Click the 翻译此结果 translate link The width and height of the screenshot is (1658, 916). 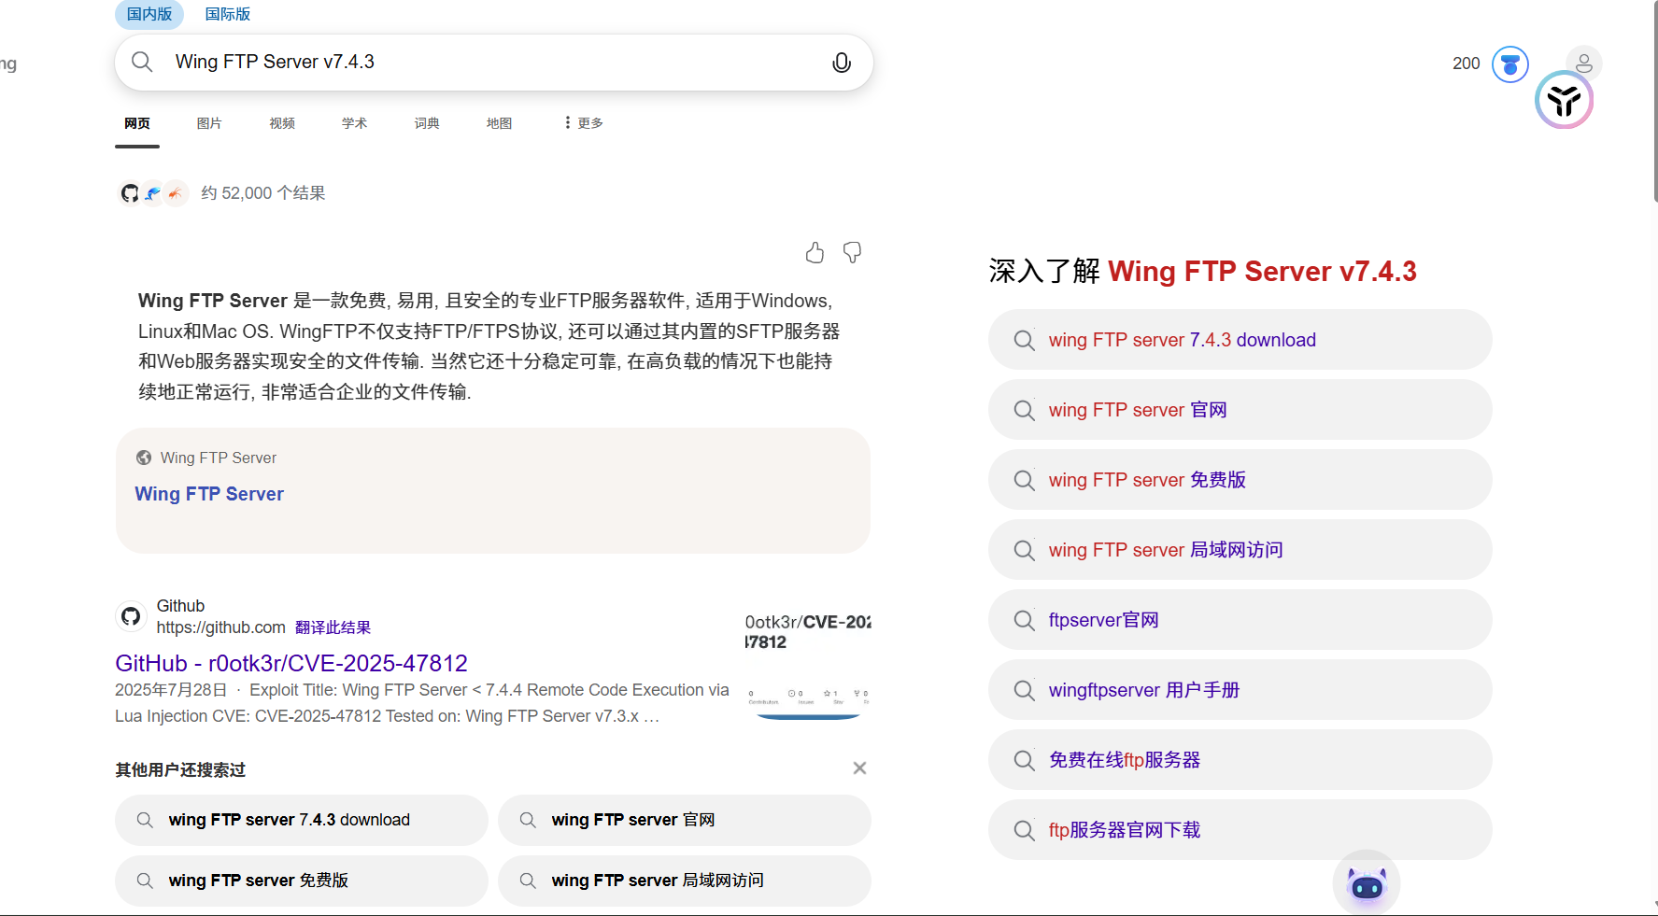point(333,627)
